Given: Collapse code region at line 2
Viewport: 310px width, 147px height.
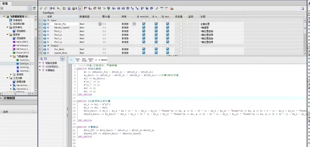Looking at the screenshot, I should [77, 69].
